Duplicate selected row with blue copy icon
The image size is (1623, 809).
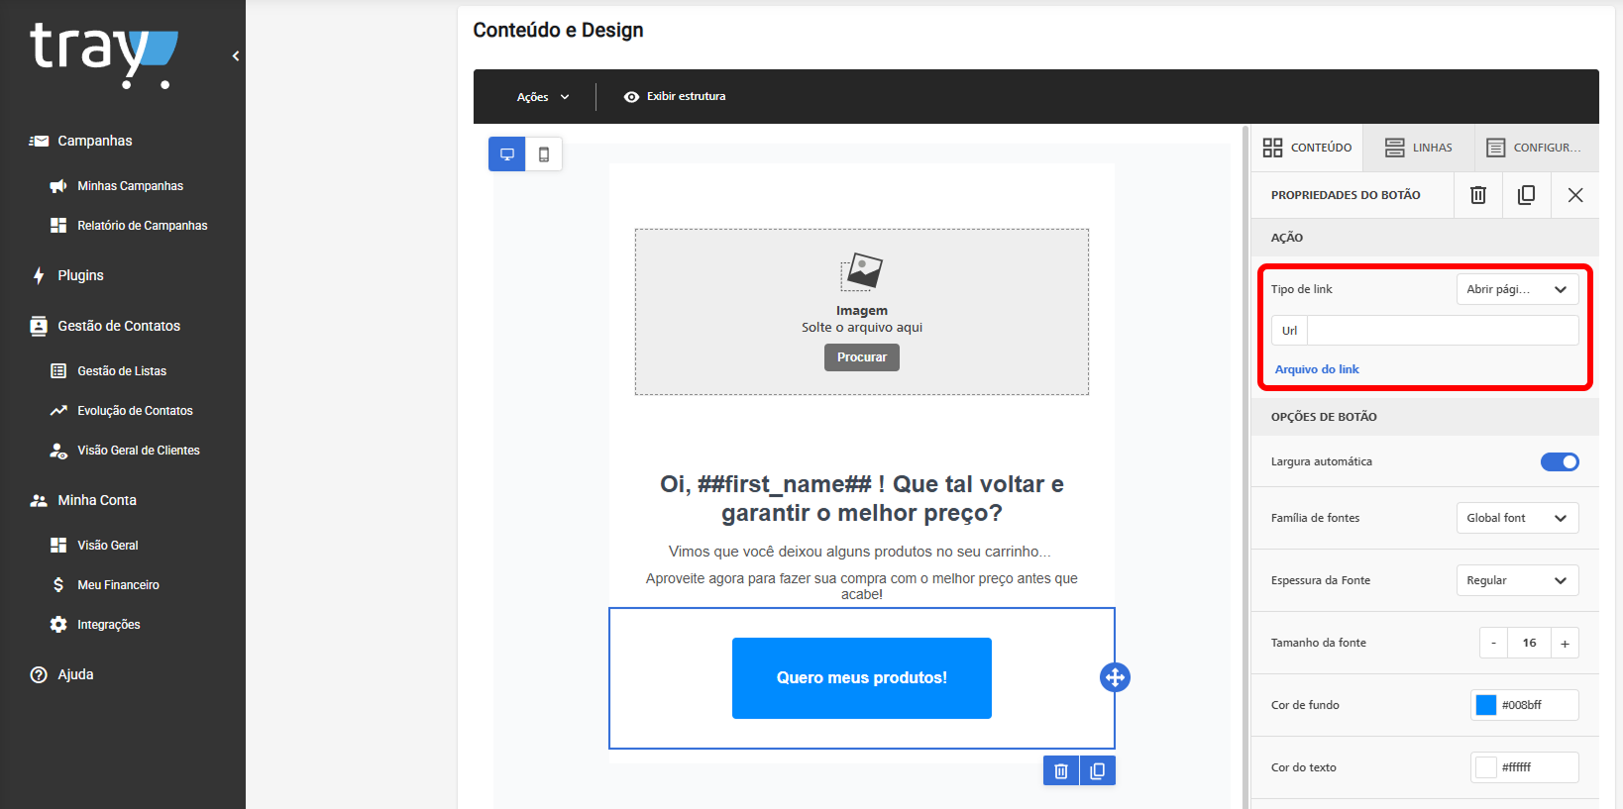(x=1098, y=770)
